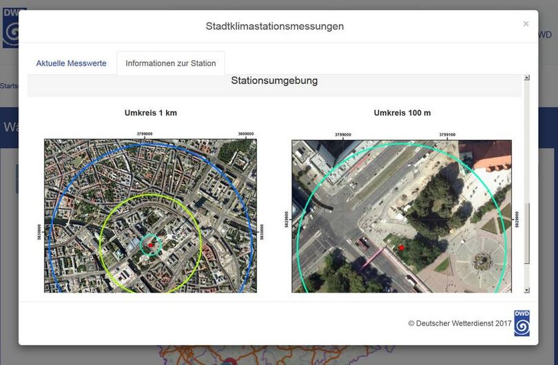Click the 'Umkreis 1 km' caption

point(151,113)
